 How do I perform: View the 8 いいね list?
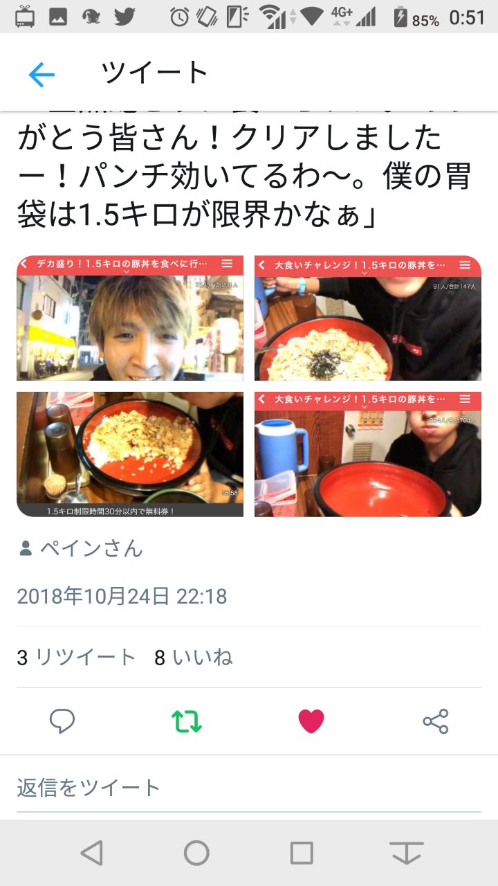click(x=194, y=657)
